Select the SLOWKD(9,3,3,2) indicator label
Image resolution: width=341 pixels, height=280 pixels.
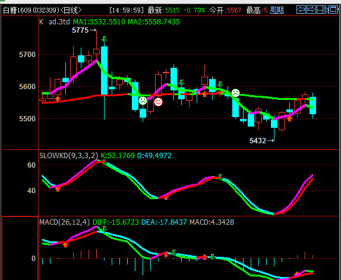[x=69, y=156]
